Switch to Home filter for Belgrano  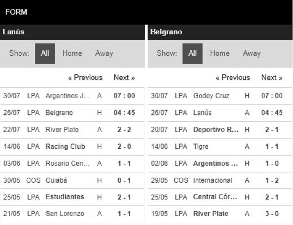click(220, 53)
